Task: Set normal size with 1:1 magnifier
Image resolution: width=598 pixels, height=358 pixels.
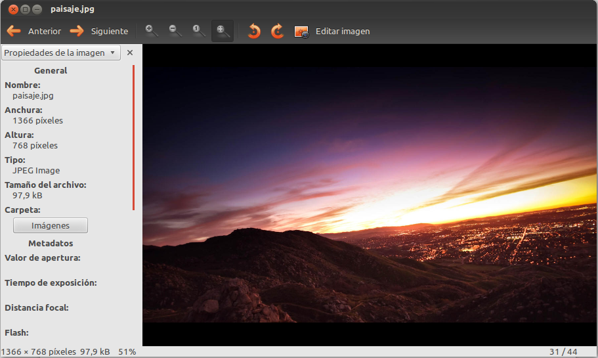Action: [199, 31]
